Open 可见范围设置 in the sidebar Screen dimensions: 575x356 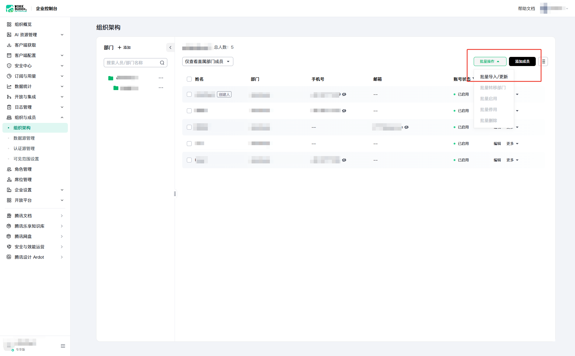26,159
